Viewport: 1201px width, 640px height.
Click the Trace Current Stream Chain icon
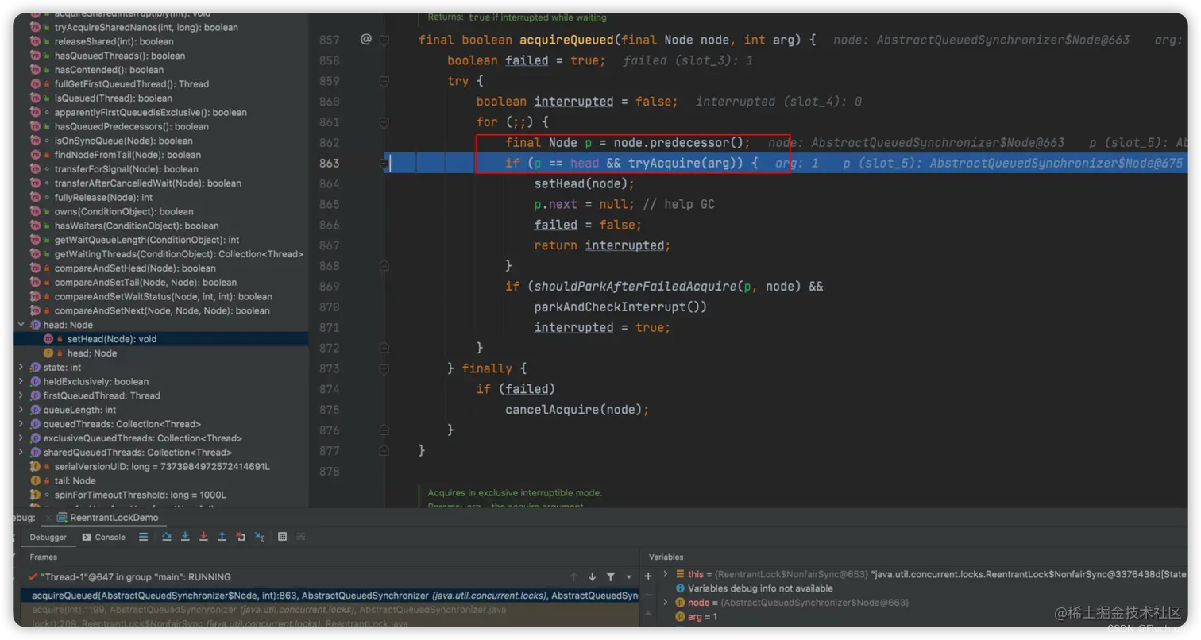pyautogui.click(x=300, y=537)
